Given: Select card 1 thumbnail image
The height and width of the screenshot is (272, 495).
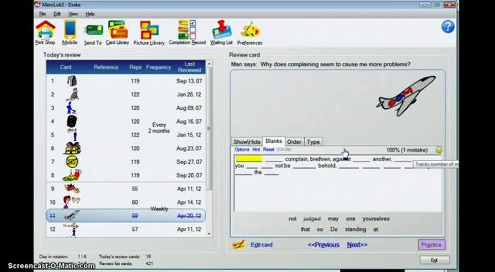Looking at the screenshot, I should point(72,81).
